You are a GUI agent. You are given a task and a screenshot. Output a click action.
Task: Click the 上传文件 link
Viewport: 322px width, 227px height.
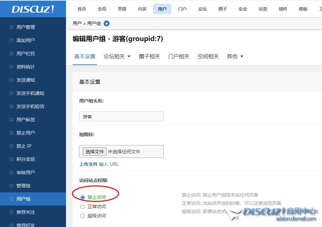tap(88, 164)
